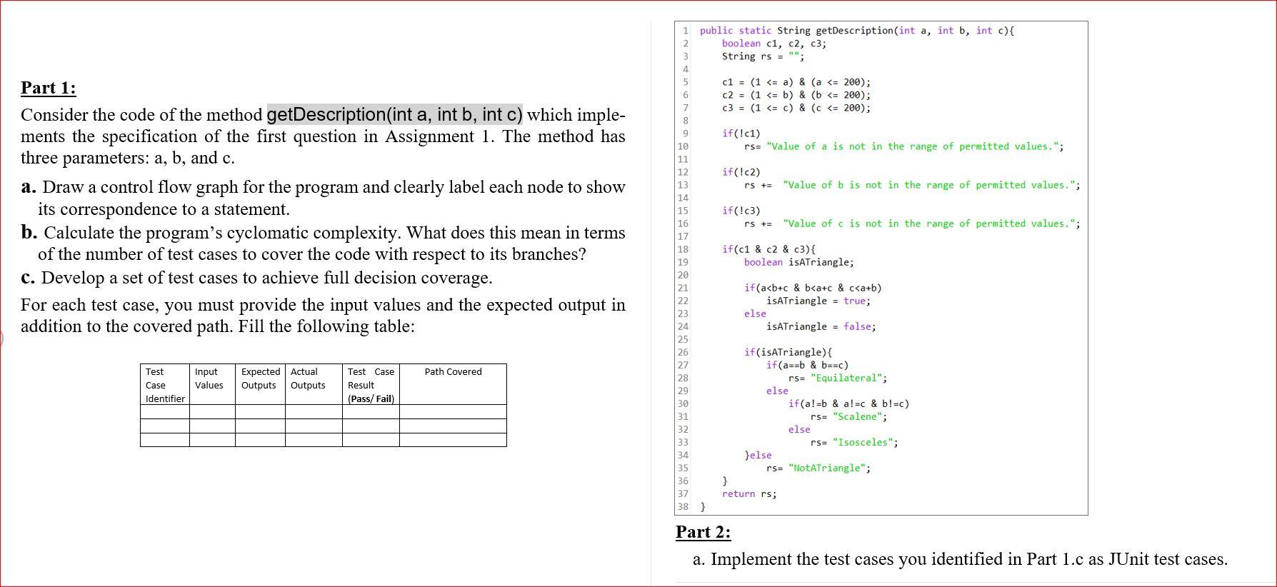Click the "Part 1:" heading

[x=49, y=88]
